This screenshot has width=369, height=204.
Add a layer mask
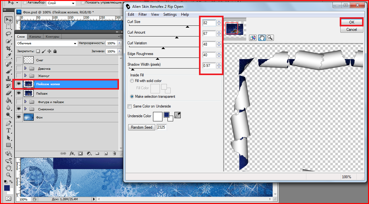[x=81, y=153]
